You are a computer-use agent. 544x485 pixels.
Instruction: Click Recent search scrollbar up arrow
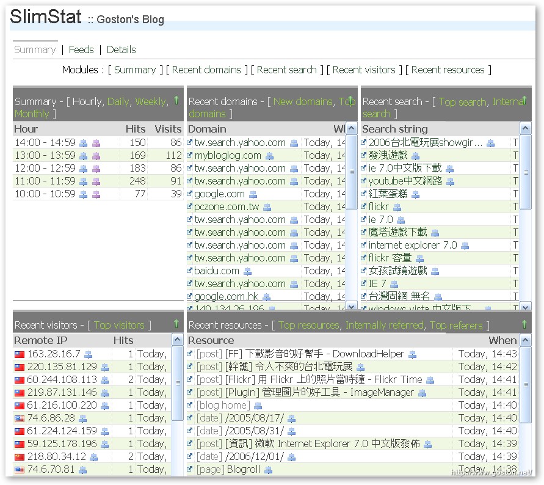pos(526,128)
